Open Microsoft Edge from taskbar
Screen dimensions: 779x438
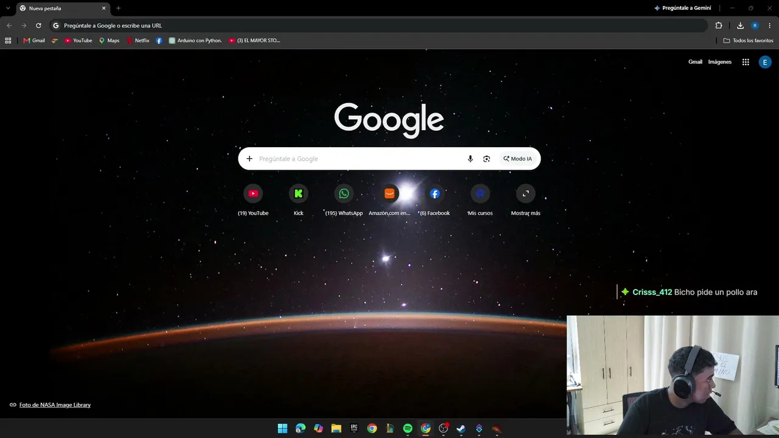tap(300, 428)
